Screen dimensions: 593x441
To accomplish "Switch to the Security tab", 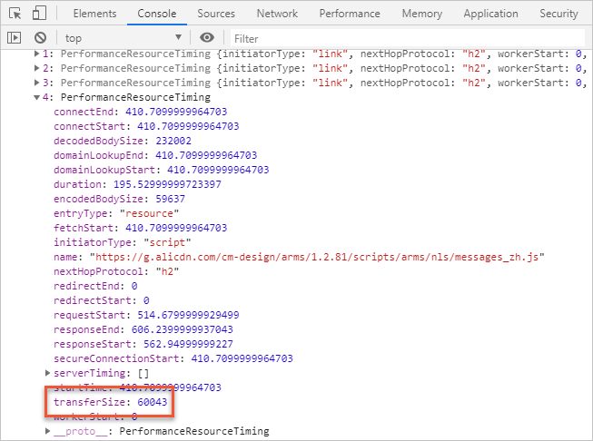I will point(559,14).
